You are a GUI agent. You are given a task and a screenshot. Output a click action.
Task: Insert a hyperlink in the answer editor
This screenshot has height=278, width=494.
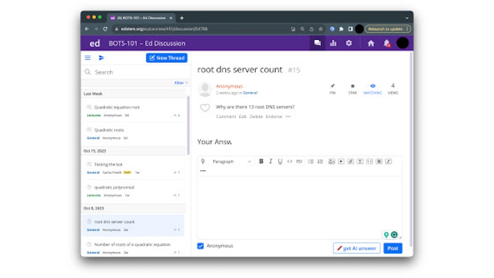pyautogui.click(x=299, y=161)
